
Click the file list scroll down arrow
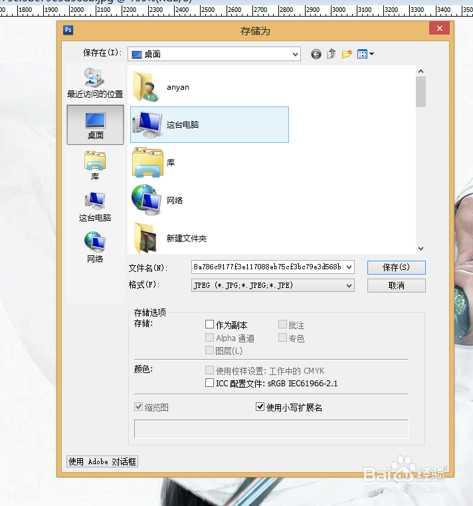pos(421,249)
